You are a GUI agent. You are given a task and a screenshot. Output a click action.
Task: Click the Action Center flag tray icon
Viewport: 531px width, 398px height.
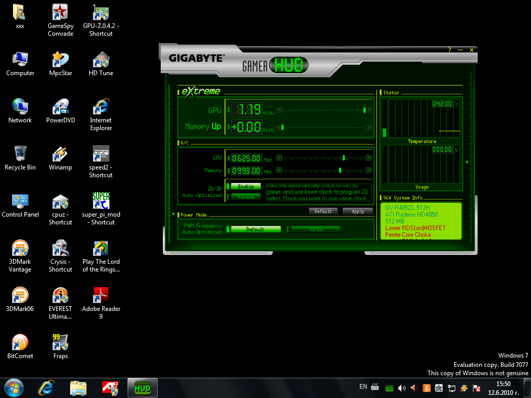477,388
